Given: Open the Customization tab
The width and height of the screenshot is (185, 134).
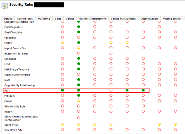Looking at the screenshot, I should (x=149, y=19).
